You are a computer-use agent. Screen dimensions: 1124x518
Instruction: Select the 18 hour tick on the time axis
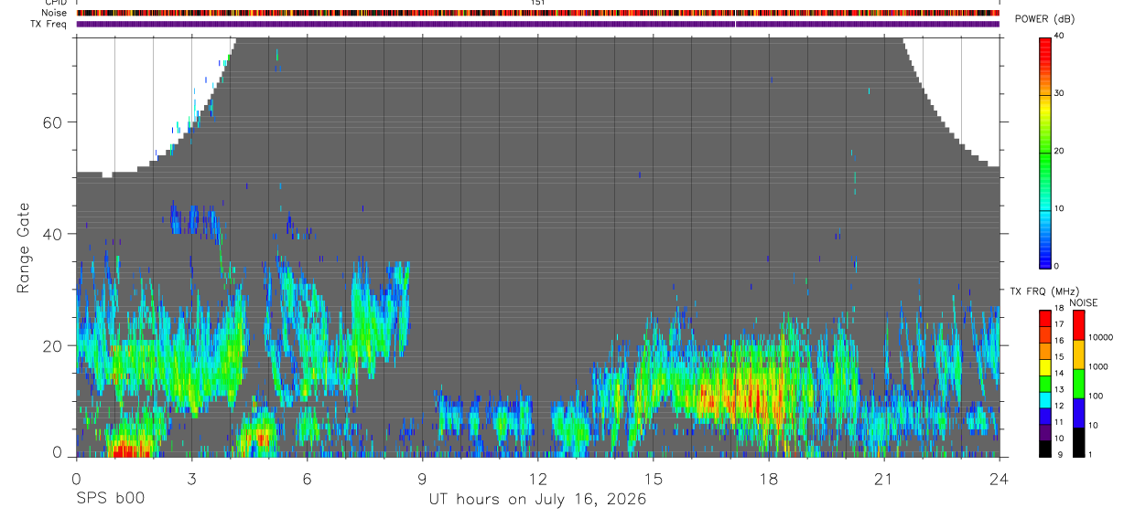pos(768,478)
